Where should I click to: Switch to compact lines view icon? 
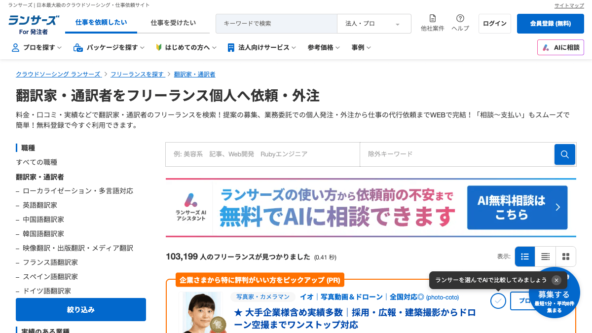pos(545,257)
